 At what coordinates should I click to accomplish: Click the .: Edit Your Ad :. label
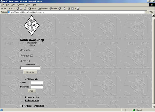(32, 79)
